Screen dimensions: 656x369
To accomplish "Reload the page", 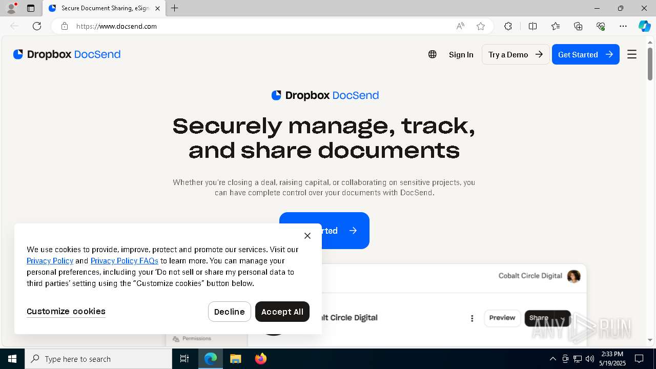I will pos(37,26).
